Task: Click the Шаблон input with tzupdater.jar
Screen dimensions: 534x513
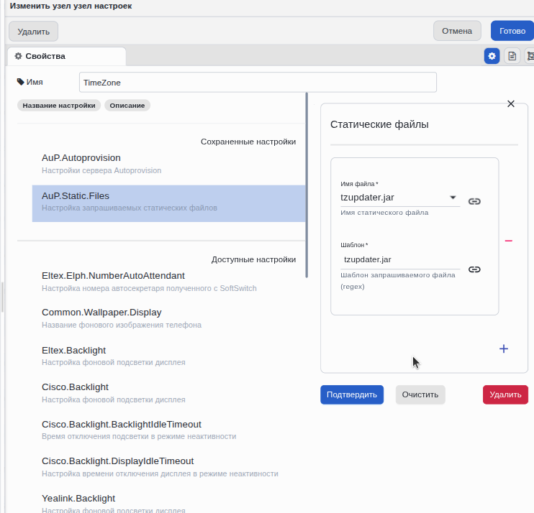Action: click(x=400, y=259)
